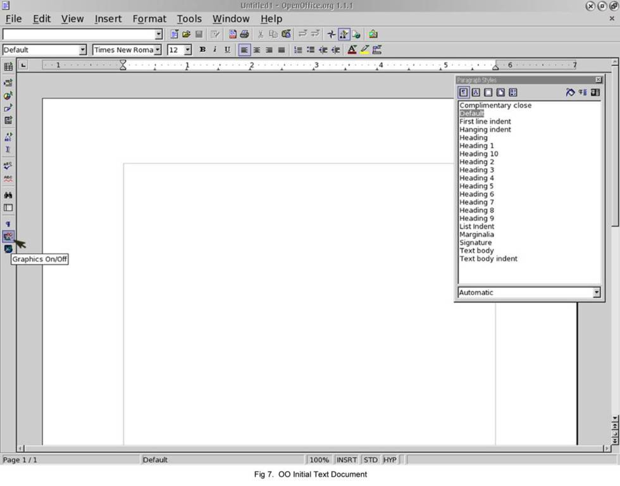Click the paragraph background icon

(377, 50)
